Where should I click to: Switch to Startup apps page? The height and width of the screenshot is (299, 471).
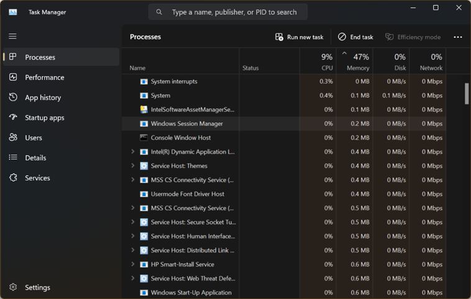[62, 117]
